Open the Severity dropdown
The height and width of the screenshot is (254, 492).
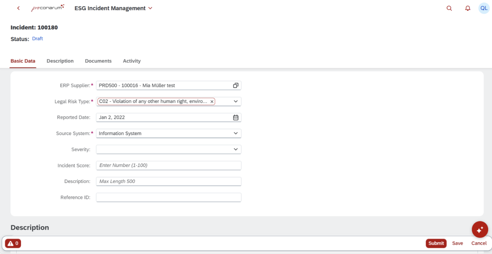(x=235, y=150)
